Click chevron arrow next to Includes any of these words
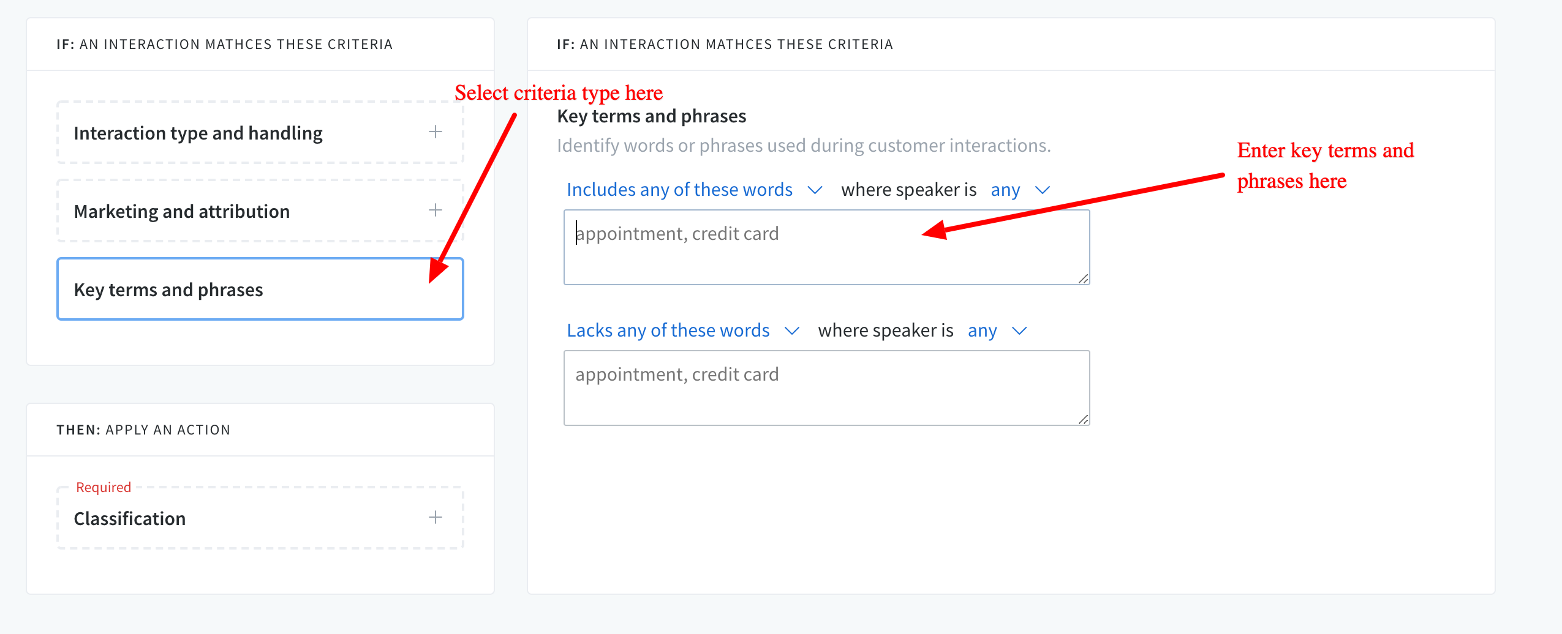This screenshot has height=634, width=1562. coord(815,190)
